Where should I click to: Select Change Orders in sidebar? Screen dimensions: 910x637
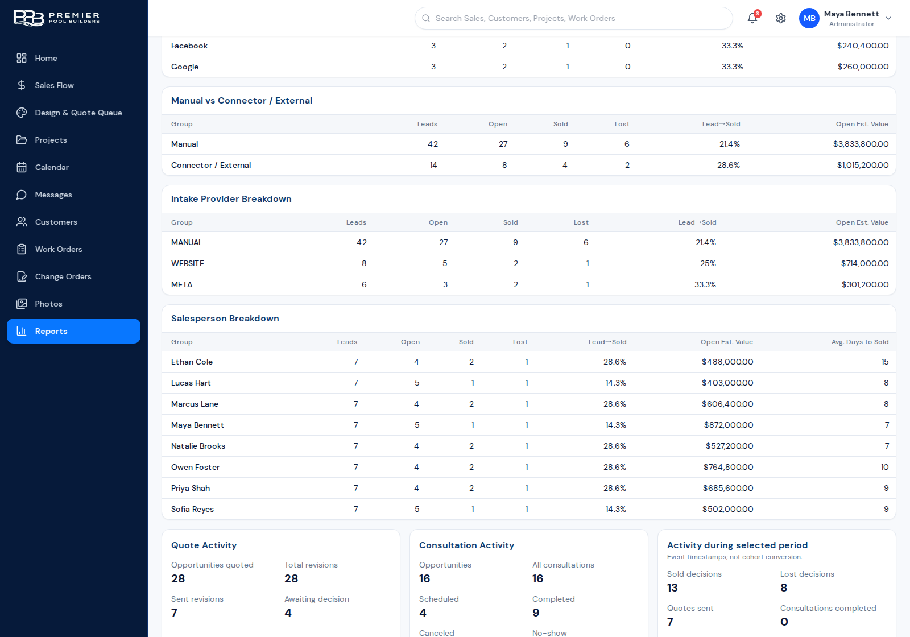(73, 276)
